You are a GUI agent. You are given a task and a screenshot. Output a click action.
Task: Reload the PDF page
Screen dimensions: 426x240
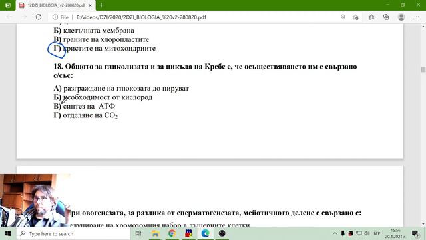pos(39,17)
